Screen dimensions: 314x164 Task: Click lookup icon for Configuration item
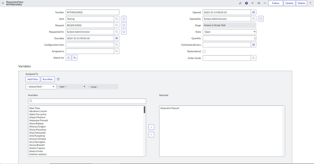click(x=117, y=45)
